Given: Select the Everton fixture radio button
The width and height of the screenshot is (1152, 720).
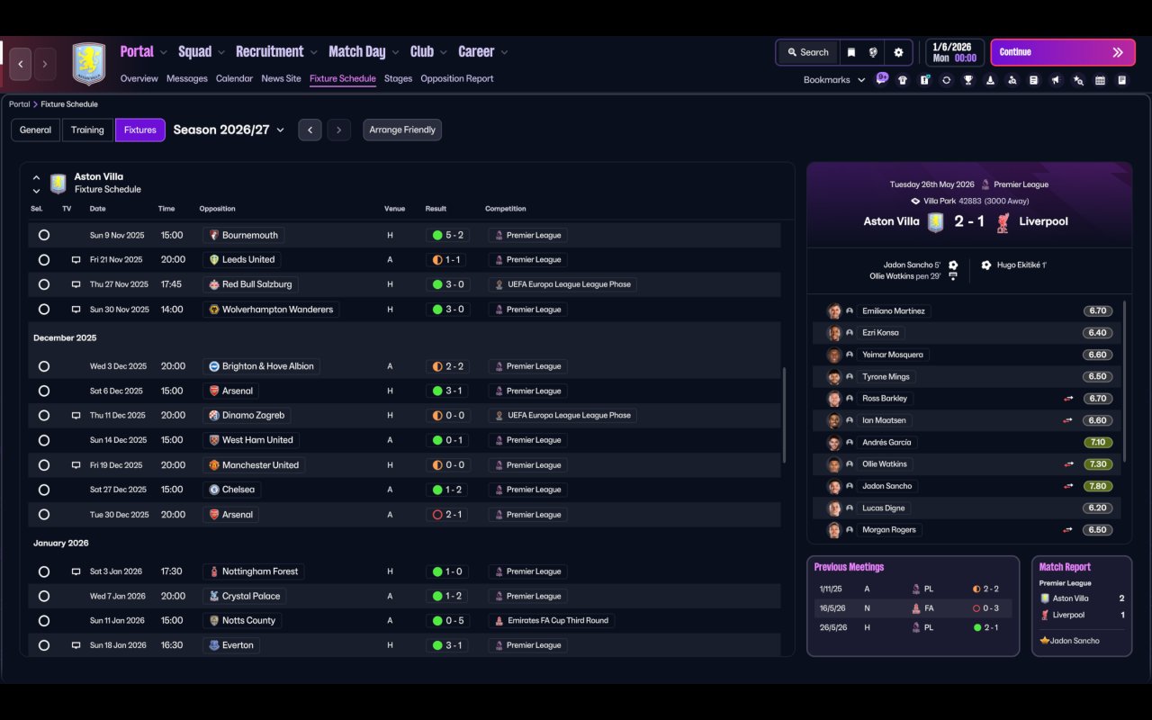Looking at the screenshot, I should click(x=44, y=645).
